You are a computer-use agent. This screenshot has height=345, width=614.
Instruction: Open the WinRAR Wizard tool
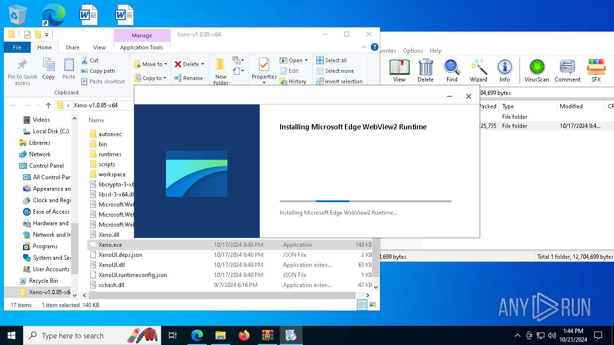[478, 71]
